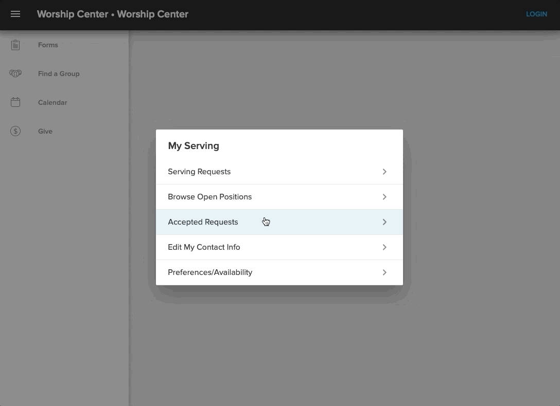Click the Worship Center header title
The width and height of the screenshot is (560, 406).
pyautogui.click(x=113, y=14)
